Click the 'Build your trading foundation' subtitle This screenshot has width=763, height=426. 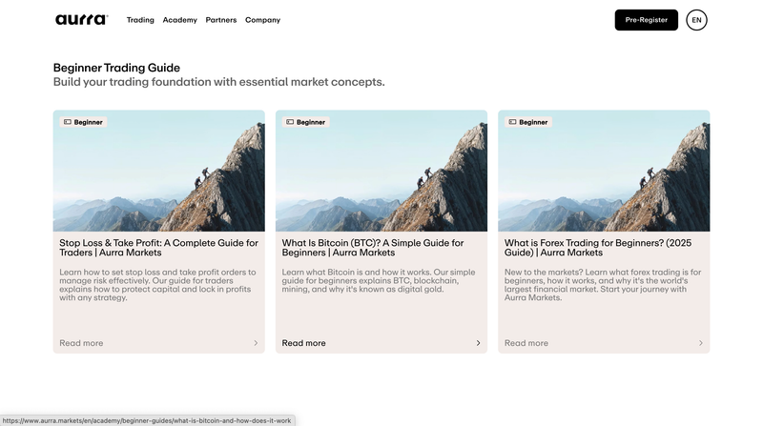coord(219,82)
